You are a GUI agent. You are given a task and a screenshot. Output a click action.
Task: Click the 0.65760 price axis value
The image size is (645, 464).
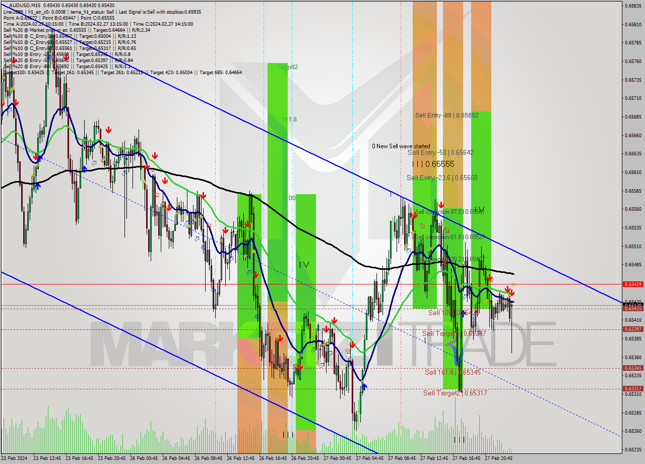[x=633, y=62]
